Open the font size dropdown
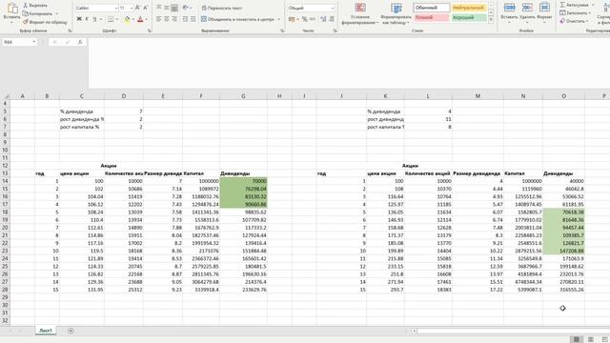 coord(132,8)
